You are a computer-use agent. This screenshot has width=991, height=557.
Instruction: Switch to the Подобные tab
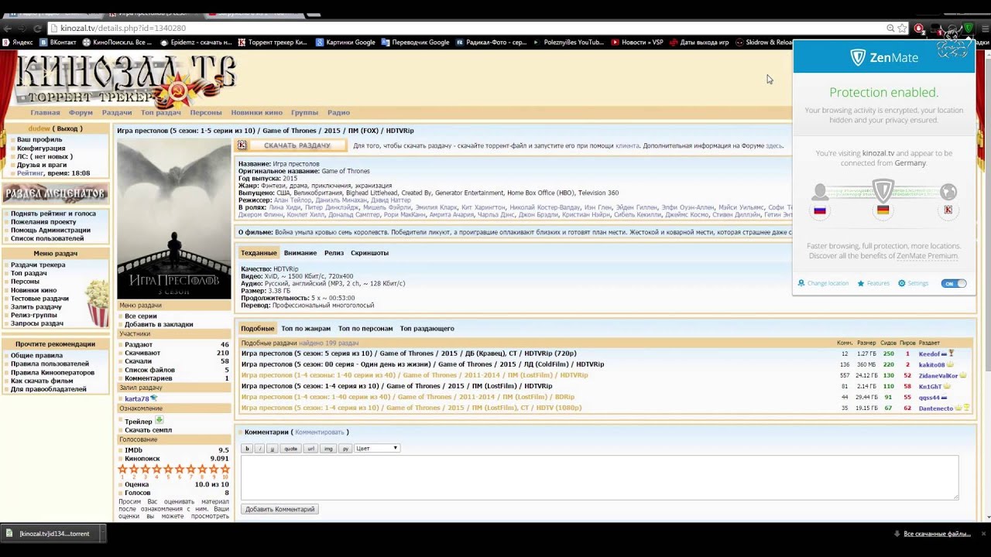(257, 329)
